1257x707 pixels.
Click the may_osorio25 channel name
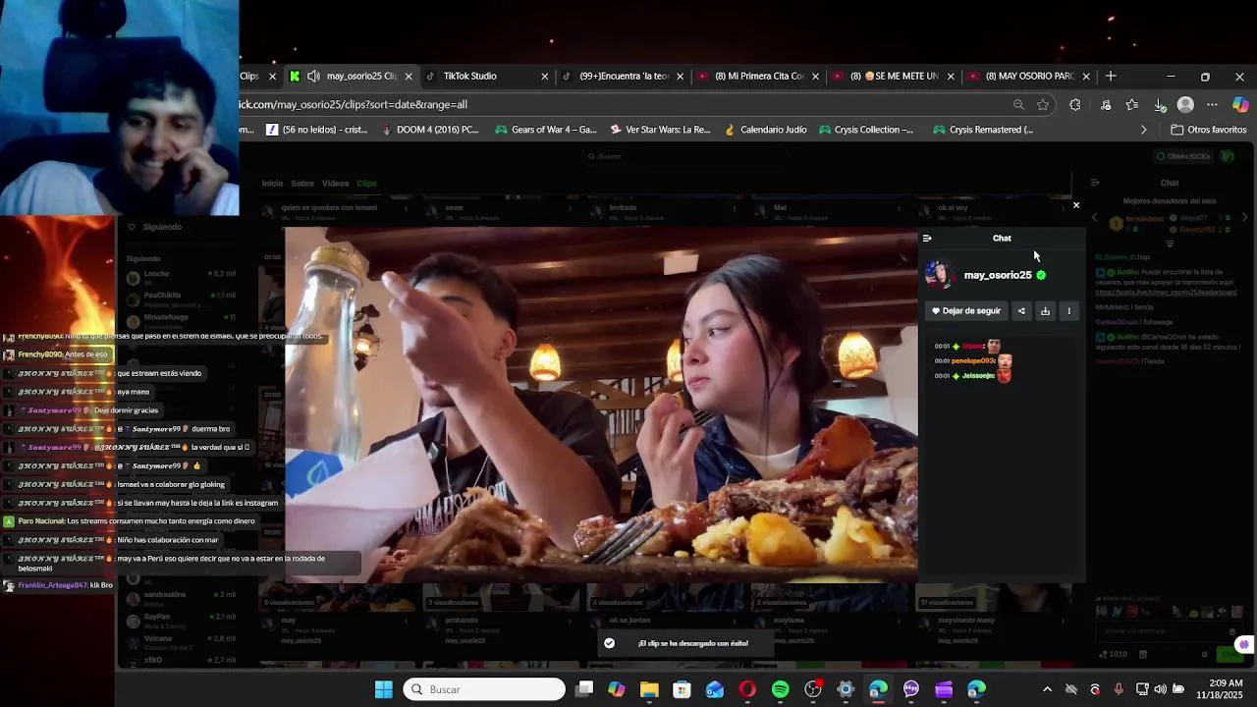tap(998, 275)
